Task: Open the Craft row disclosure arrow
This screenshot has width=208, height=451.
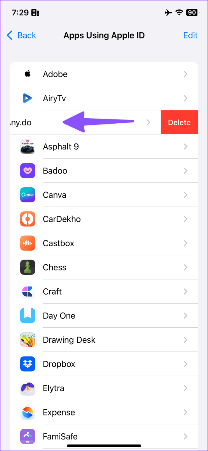Action: click(x=185, y=292)
